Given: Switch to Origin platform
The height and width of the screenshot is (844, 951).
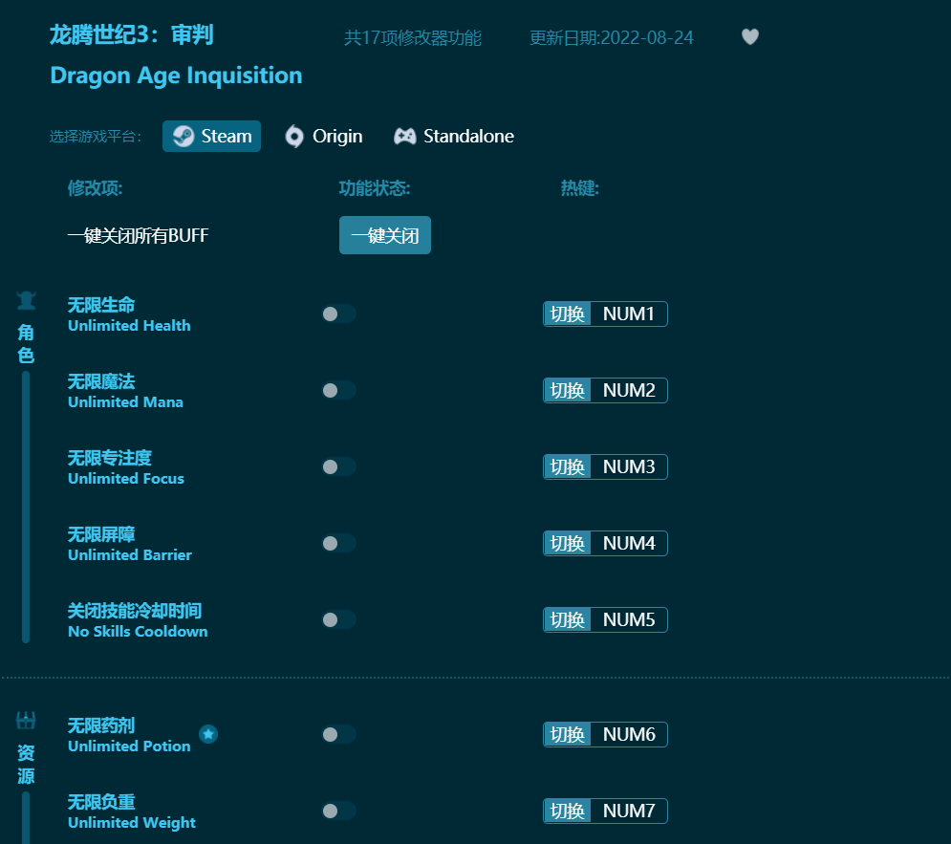Looking at the screenshot, I should 324,137.
